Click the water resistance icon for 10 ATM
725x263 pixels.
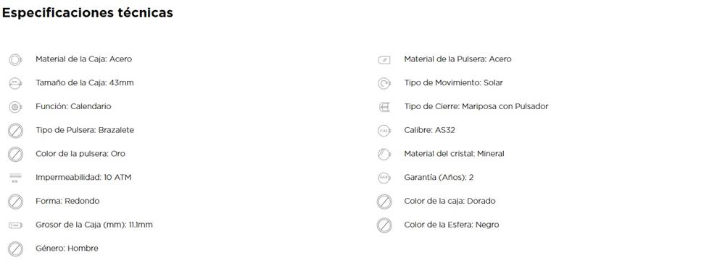(15, 178)
